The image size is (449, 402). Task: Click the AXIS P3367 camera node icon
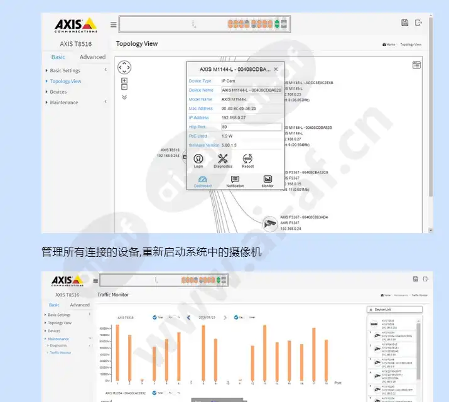pyautogui.click(x=270, y=224)
